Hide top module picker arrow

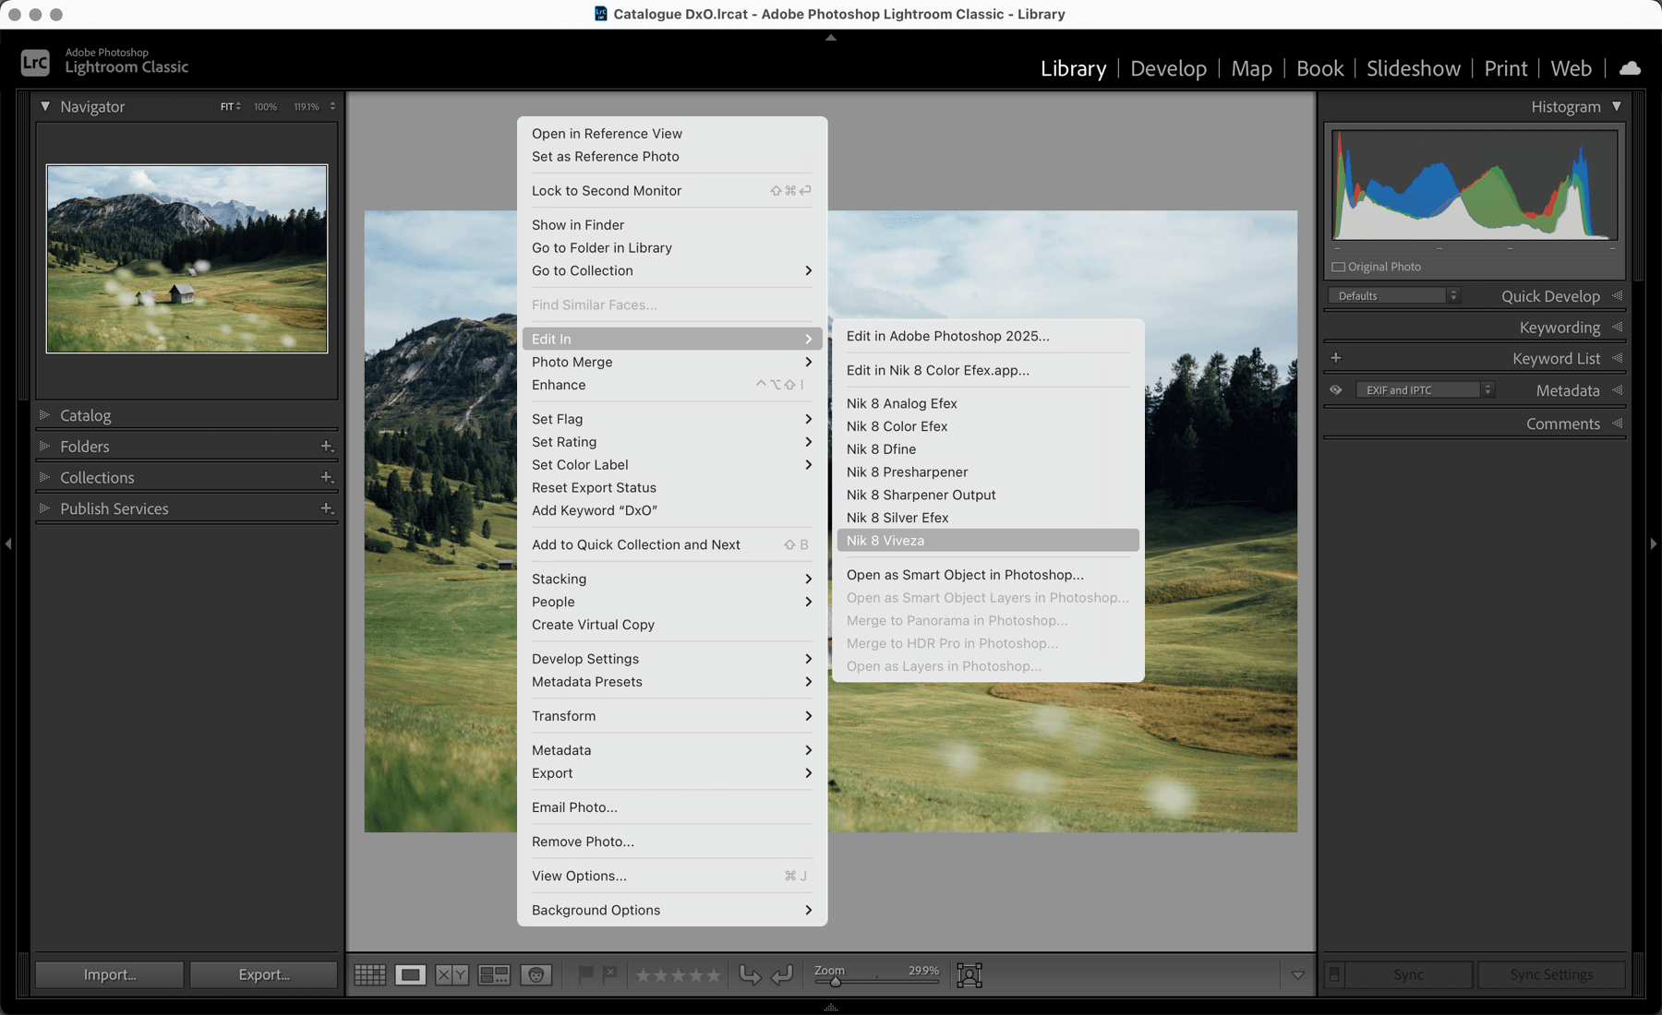831,38
